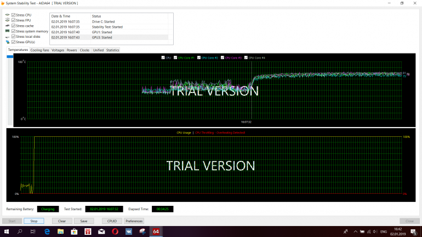Uncheck the Stress CPU checkbox

(x=13, y=15)
